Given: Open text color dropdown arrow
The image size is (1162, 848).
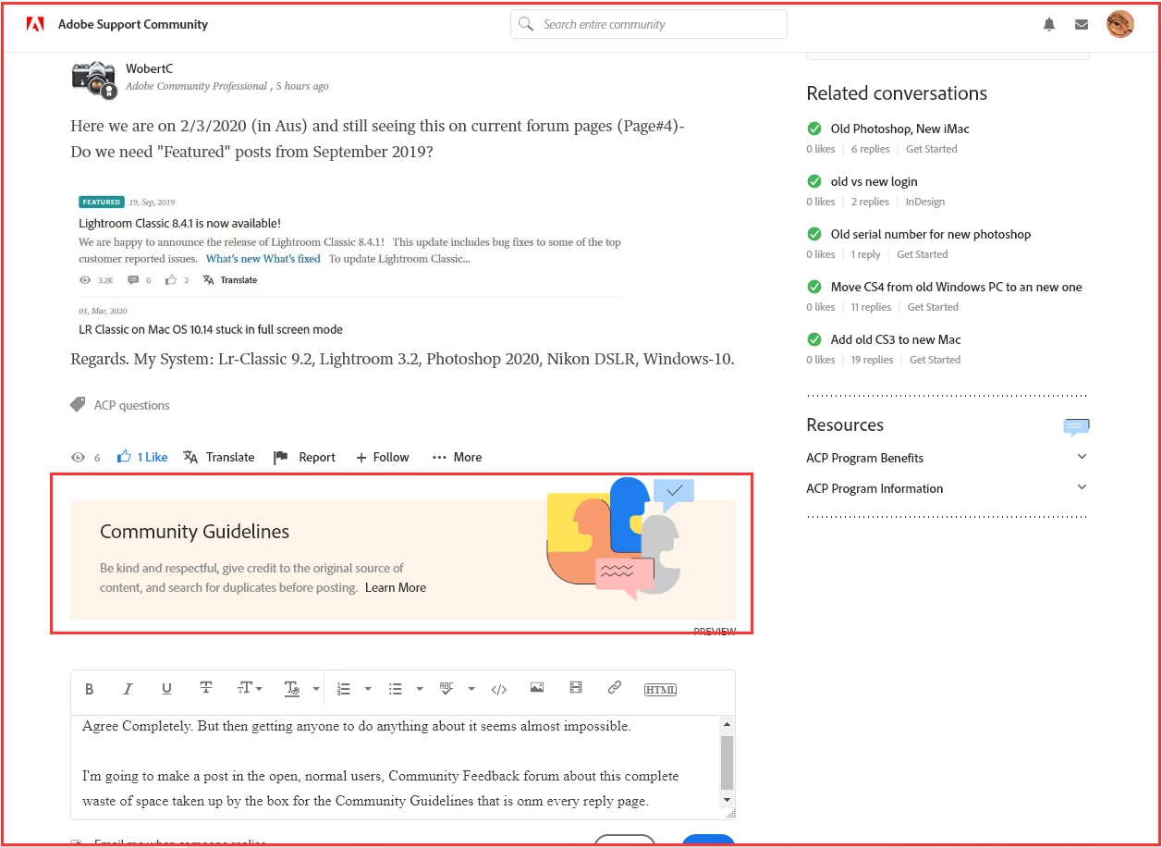Looking at the screenshot, I should point(316,689).
